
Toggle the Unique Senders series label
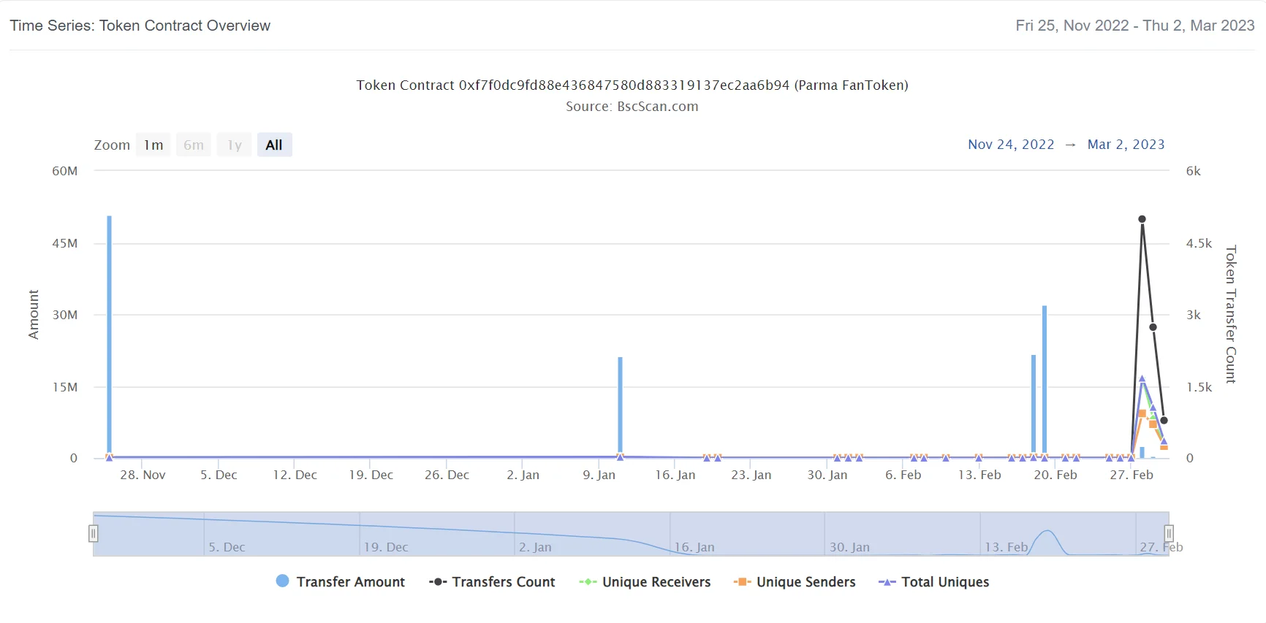[x=806, y=582]
